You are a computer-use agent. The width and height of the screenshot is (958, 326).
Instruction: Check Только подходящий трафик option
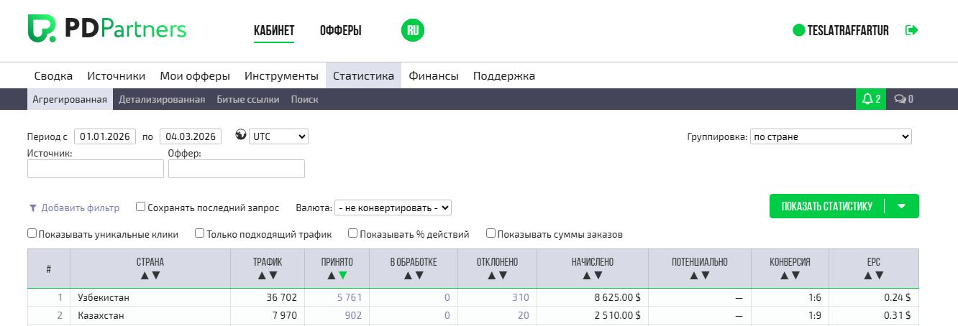[x=200, y=233]
